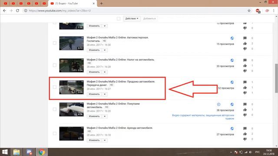Click Изменить for Аренда автомобиля video
The width and height of the screenshot is (278, 156).
[94, 140]
